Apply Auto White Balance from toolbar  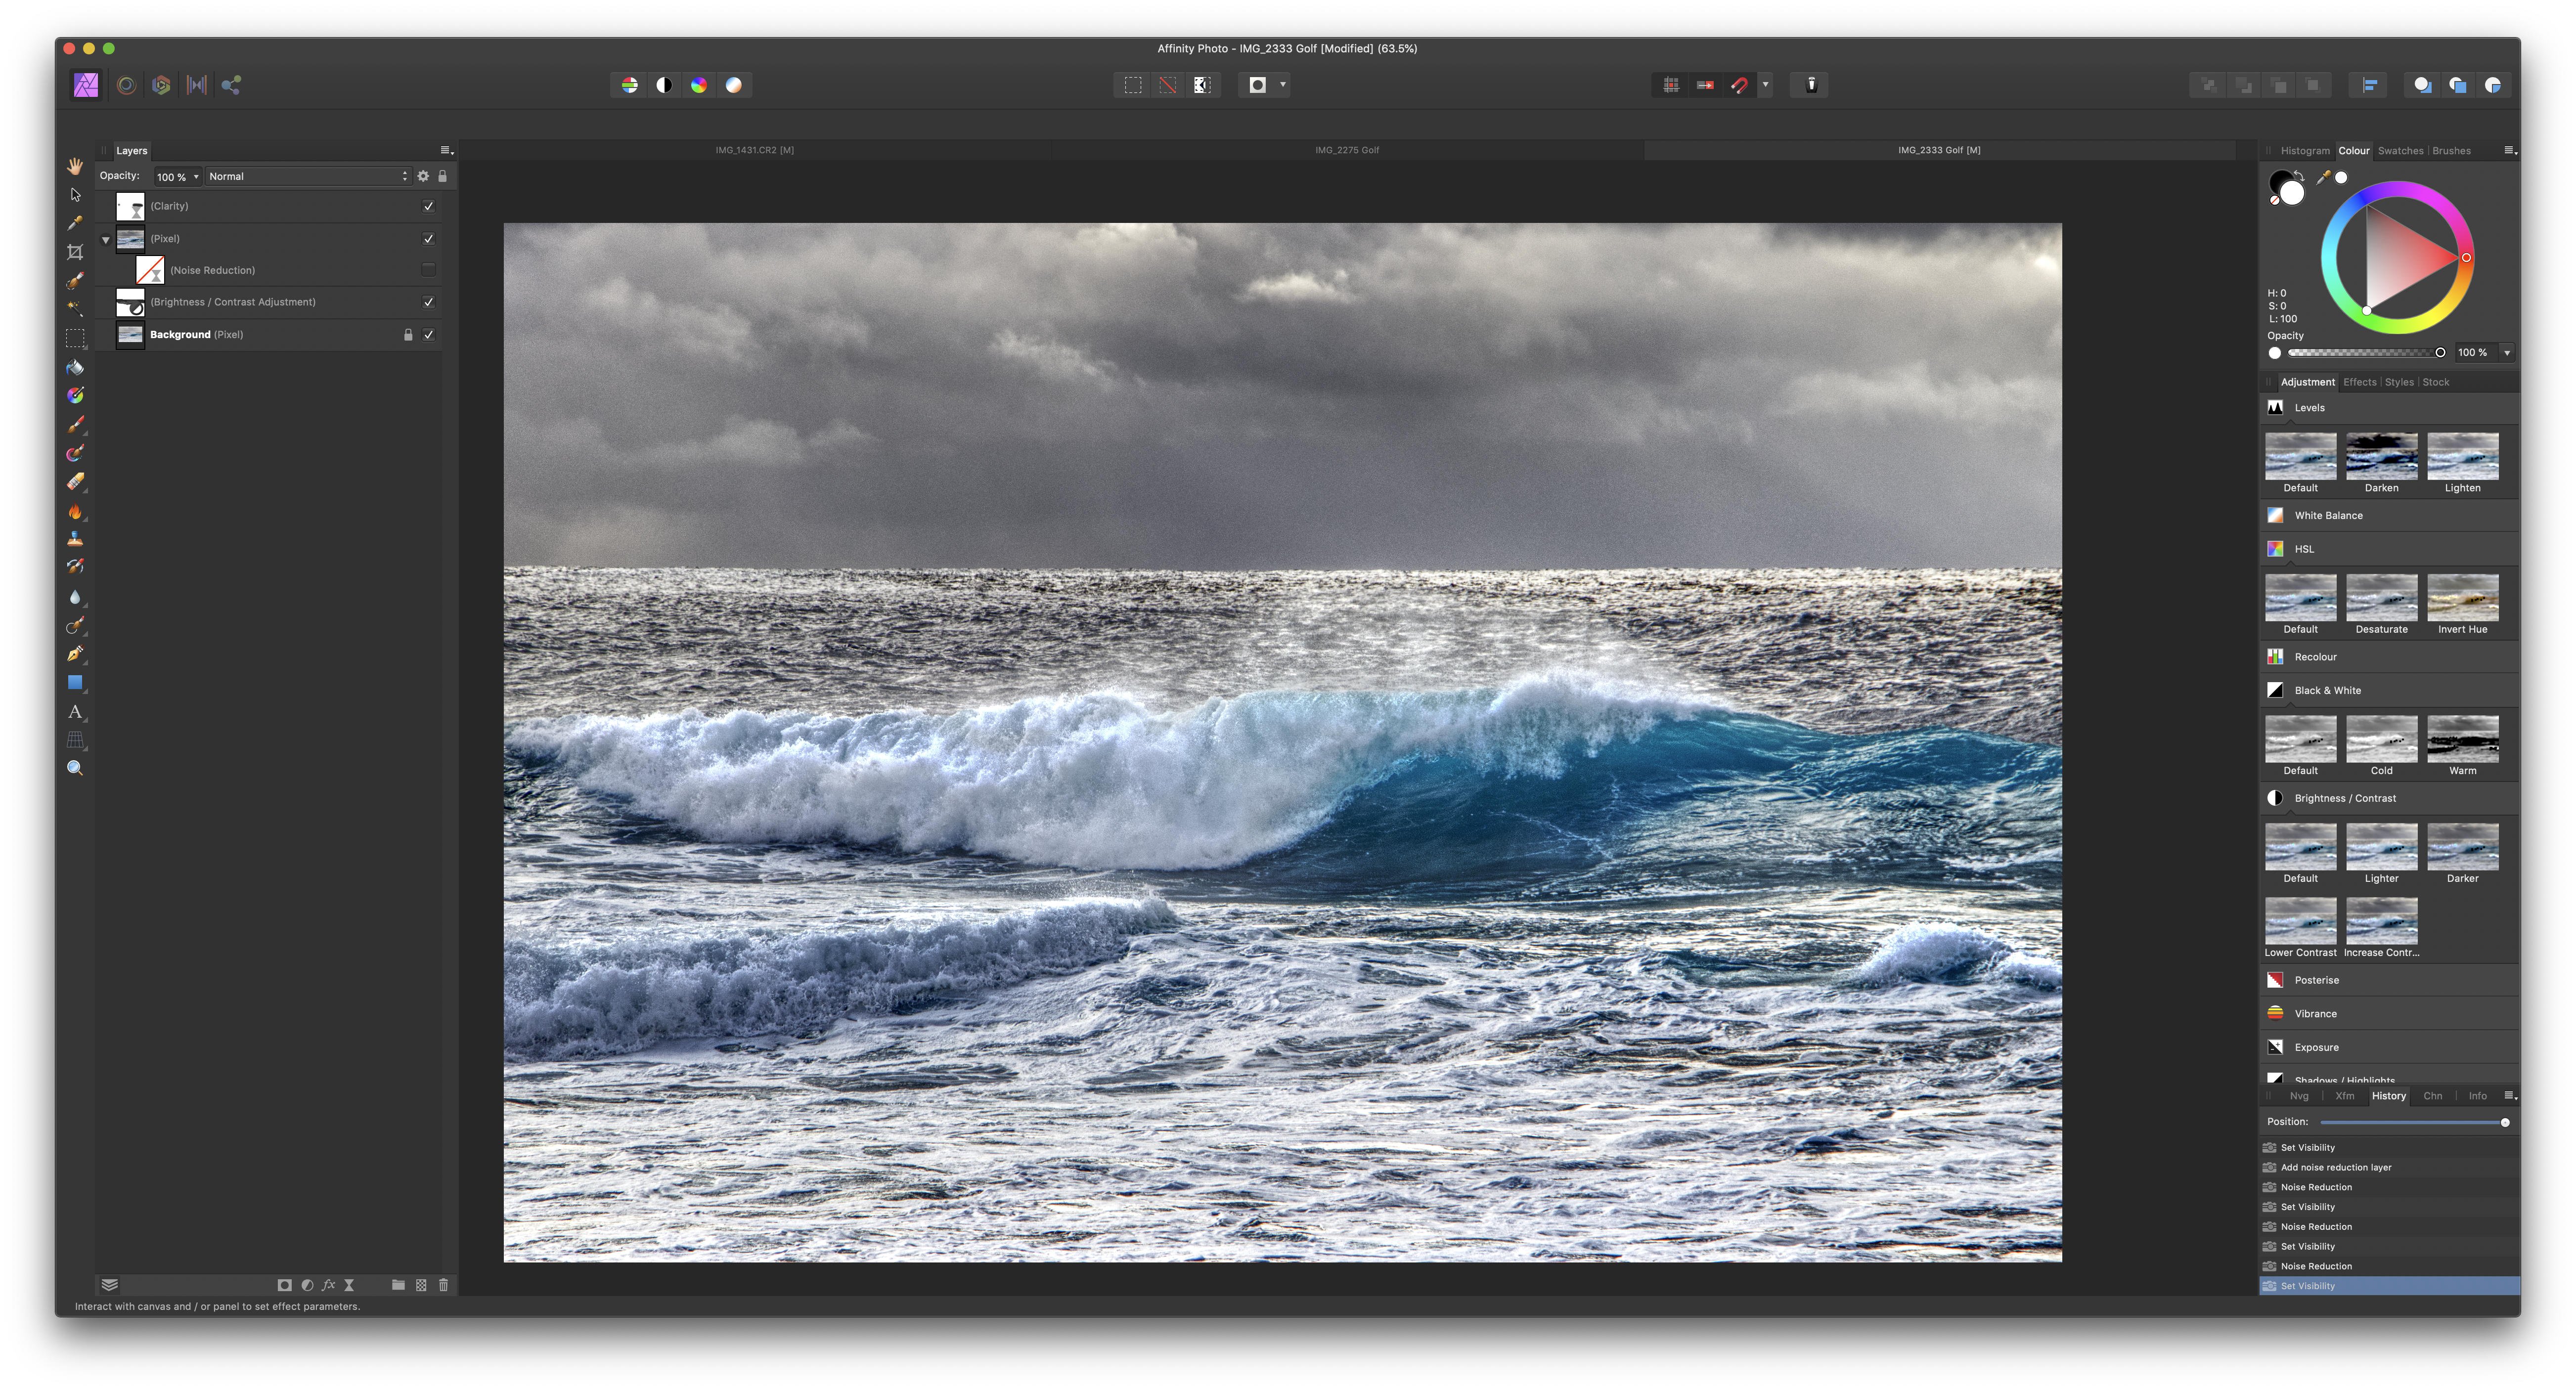coord(734,85)
